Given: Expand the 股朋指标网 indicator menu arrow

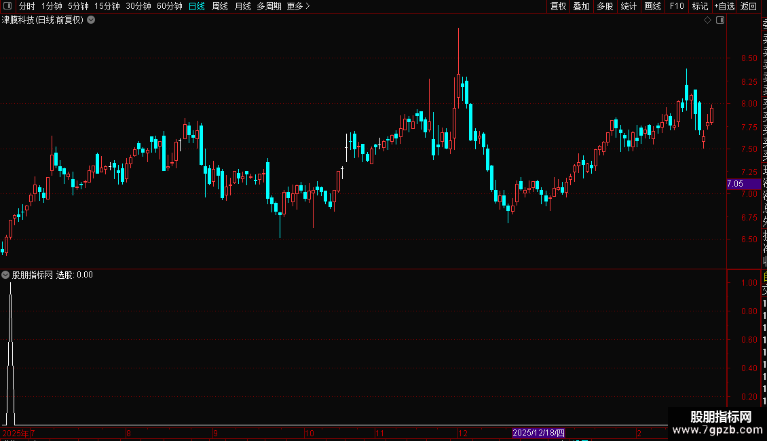Looking at the screenshot, I should click(5, 275).
